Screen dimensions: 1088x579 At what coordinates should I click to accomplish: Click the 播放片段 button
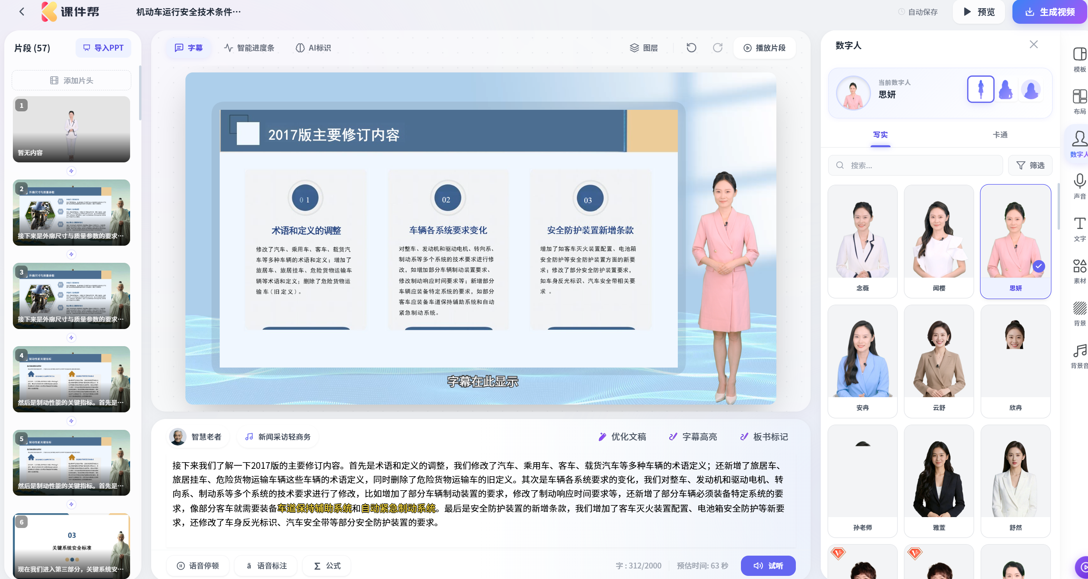click(x=764, y=48)
